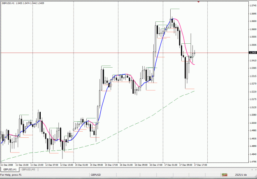Click the 1.5505 price scale label
The height and width of the screenshot is (179, 257).
[x=253, y=45]
